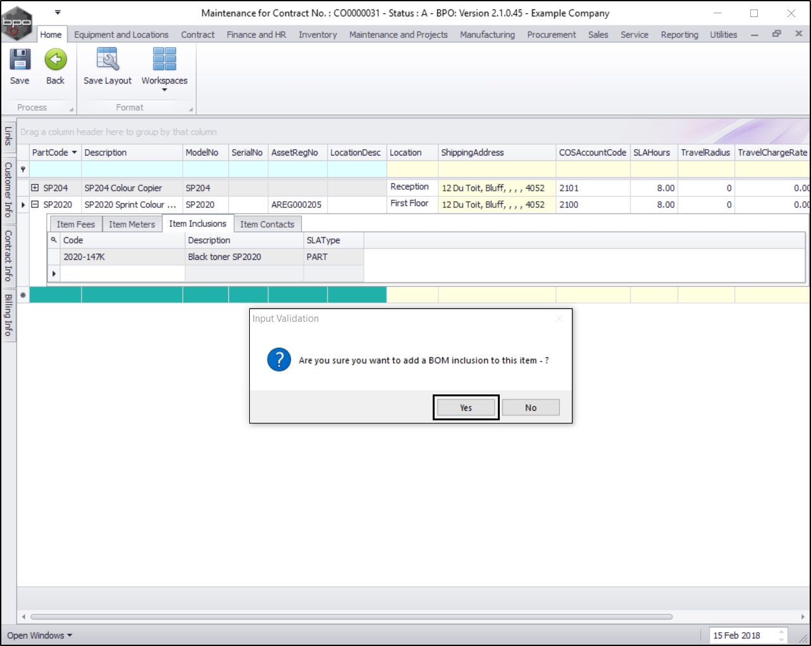
Task: Click the scrollbar right arrow
Action: [803, 617]
